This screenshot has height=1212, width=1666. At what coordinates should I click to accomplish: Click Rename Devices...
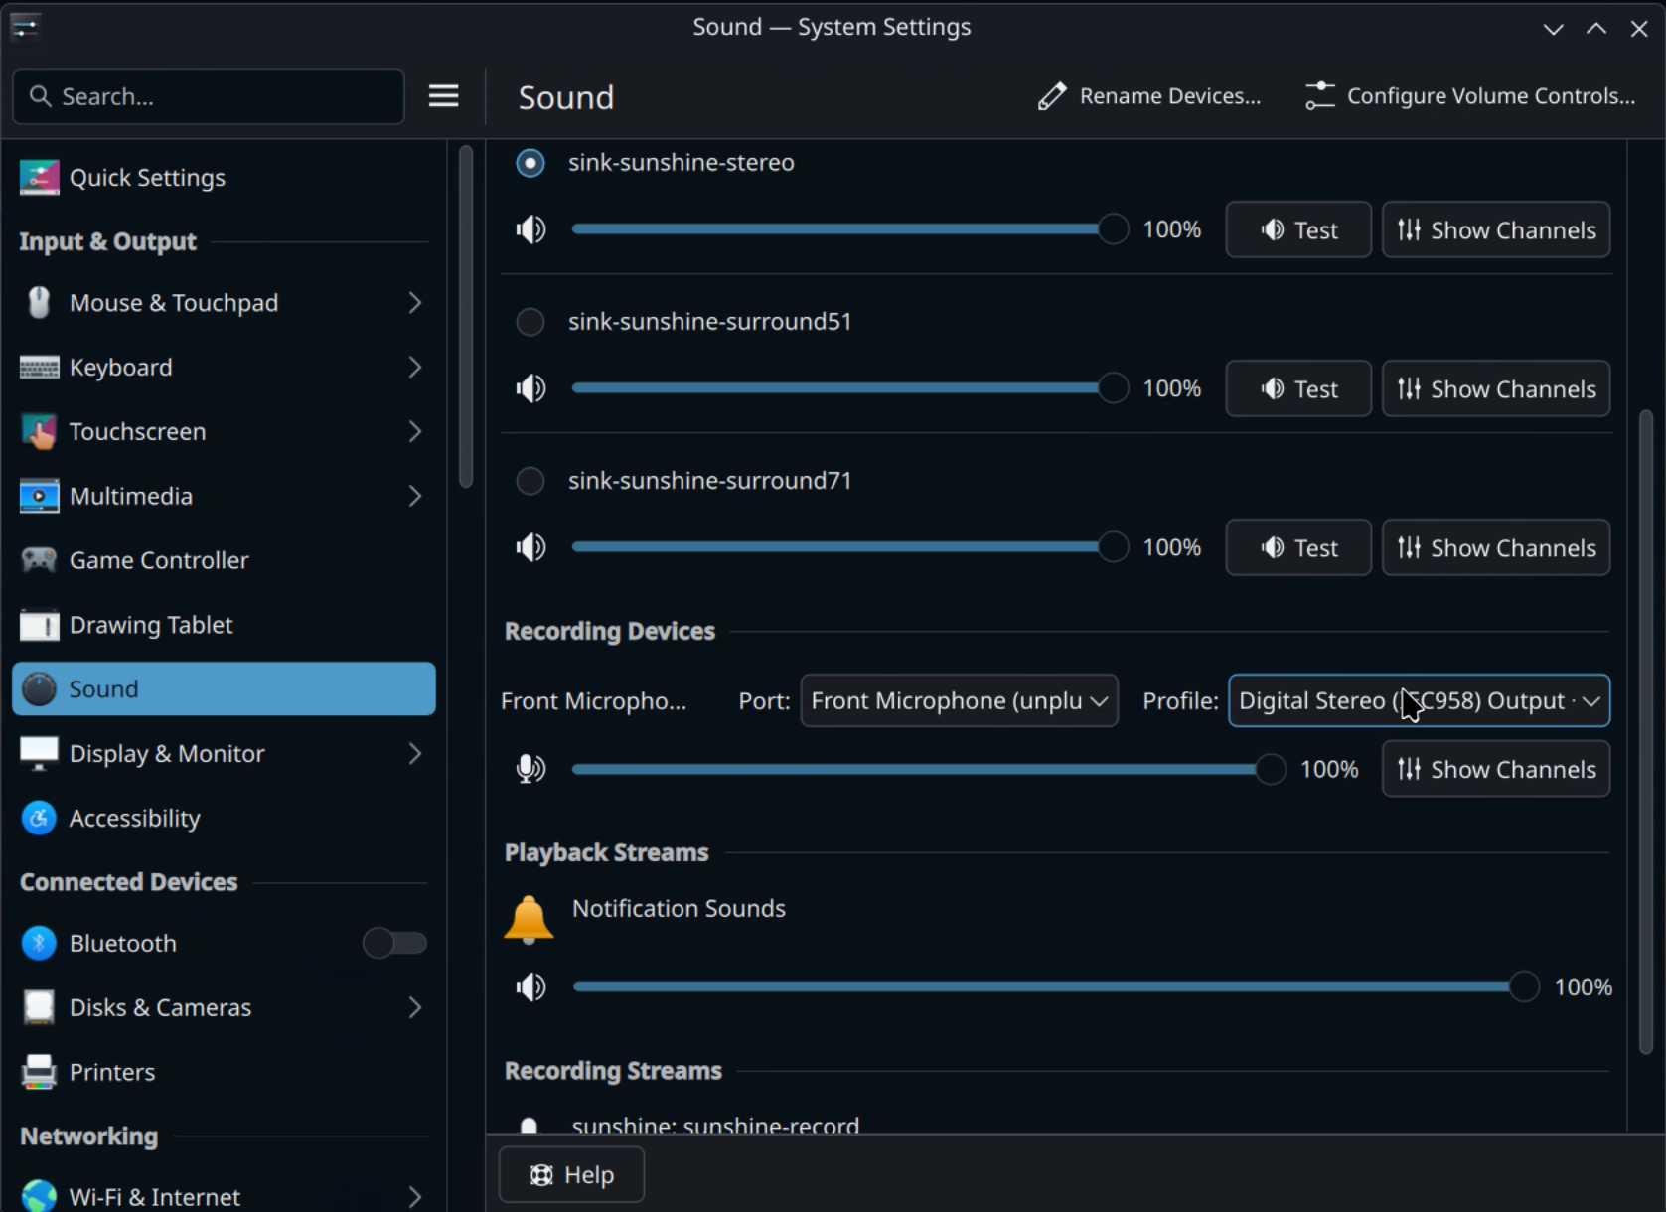(x=1149, y=96)
